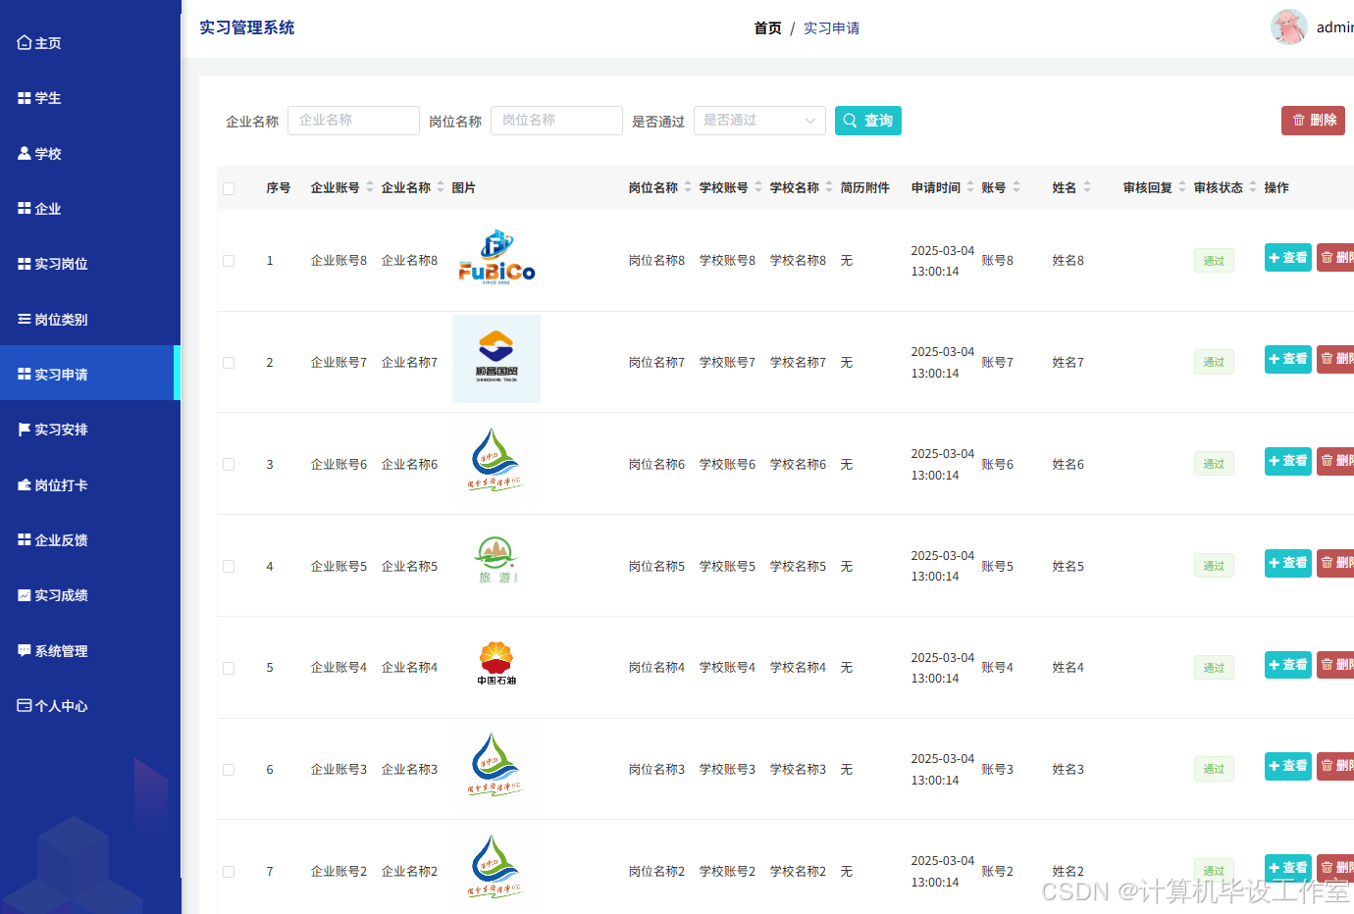
Task: Toggle the select-all header checkbox
Action: [229, 188]
